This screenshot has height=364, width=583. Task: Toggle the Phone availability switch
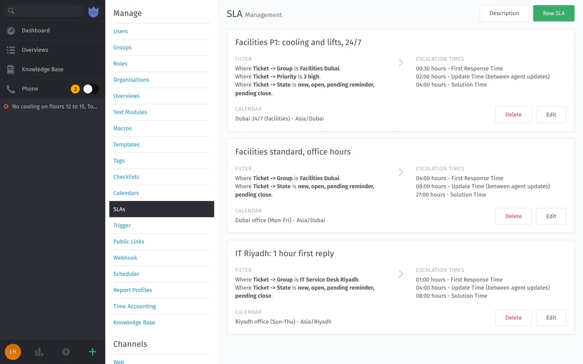pyautogui.click(x=91, y=89)
